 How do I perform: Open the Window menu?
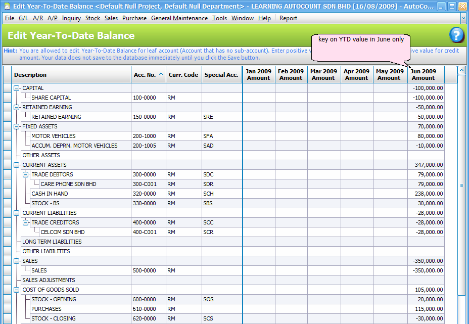click(243, 18)
